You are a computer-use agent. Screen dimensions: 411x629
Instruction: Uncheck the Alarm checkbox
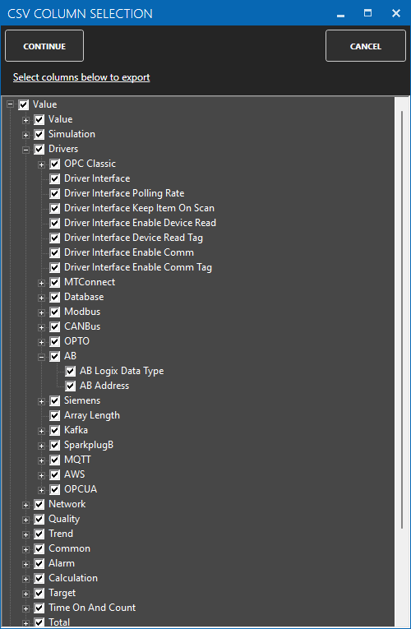[39, 564]
